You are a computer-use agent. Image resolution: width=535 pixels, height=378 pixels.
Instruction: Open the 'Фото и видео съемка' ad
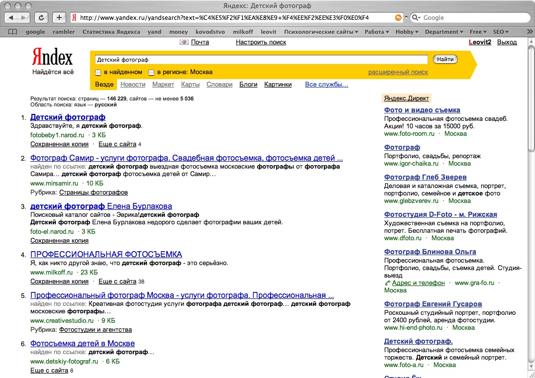pyautogui.click(x=422, y=110)
